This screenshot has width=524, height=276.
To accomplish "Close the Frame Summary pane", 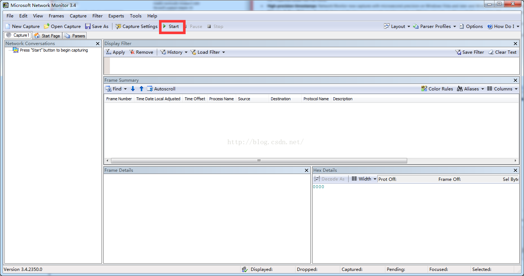I will (515, 80).
